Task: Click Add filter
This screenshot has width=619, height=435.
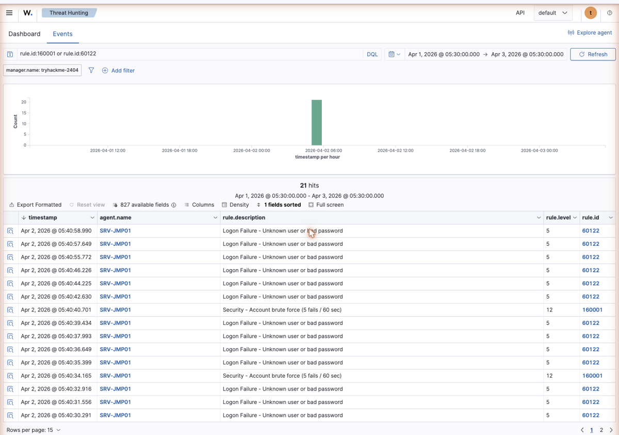Action: 118,70
